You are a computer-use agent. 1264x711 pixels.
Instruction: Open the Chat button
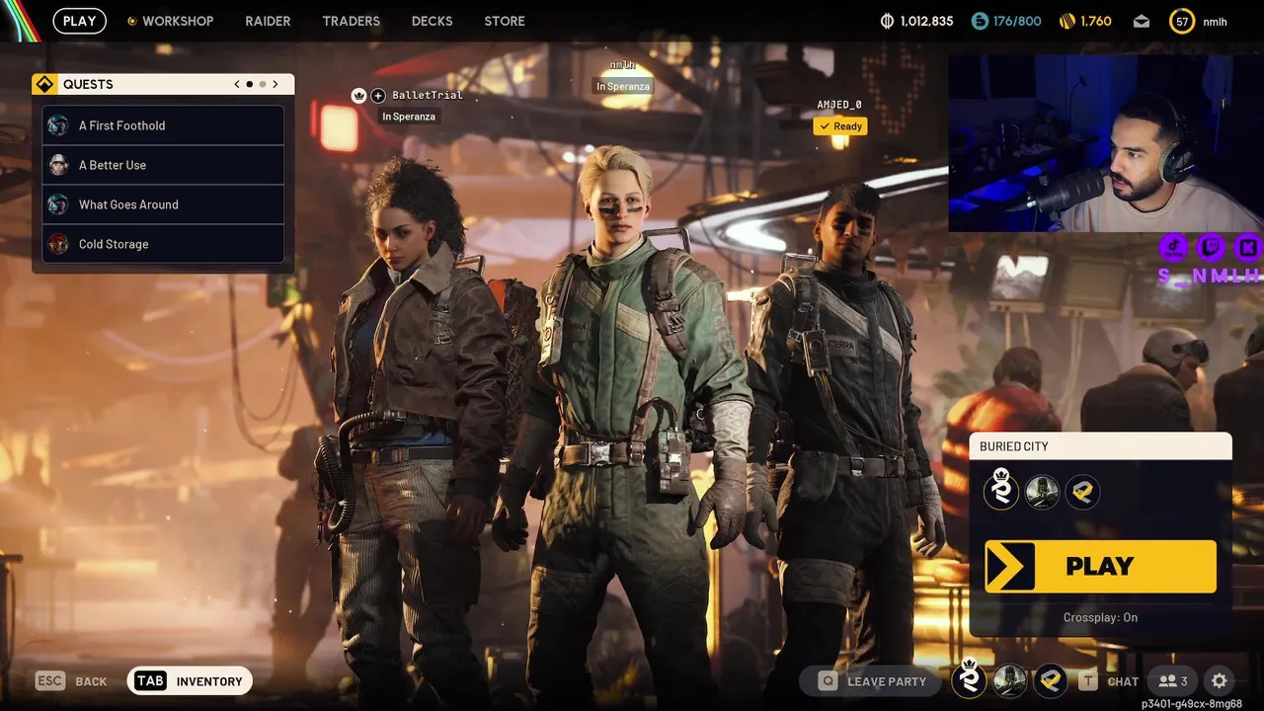click(1110, 680)
